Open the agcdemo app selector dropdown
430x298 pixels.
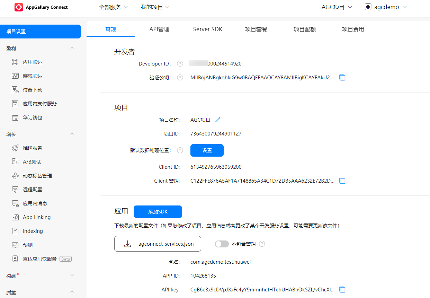coord(386,7)
